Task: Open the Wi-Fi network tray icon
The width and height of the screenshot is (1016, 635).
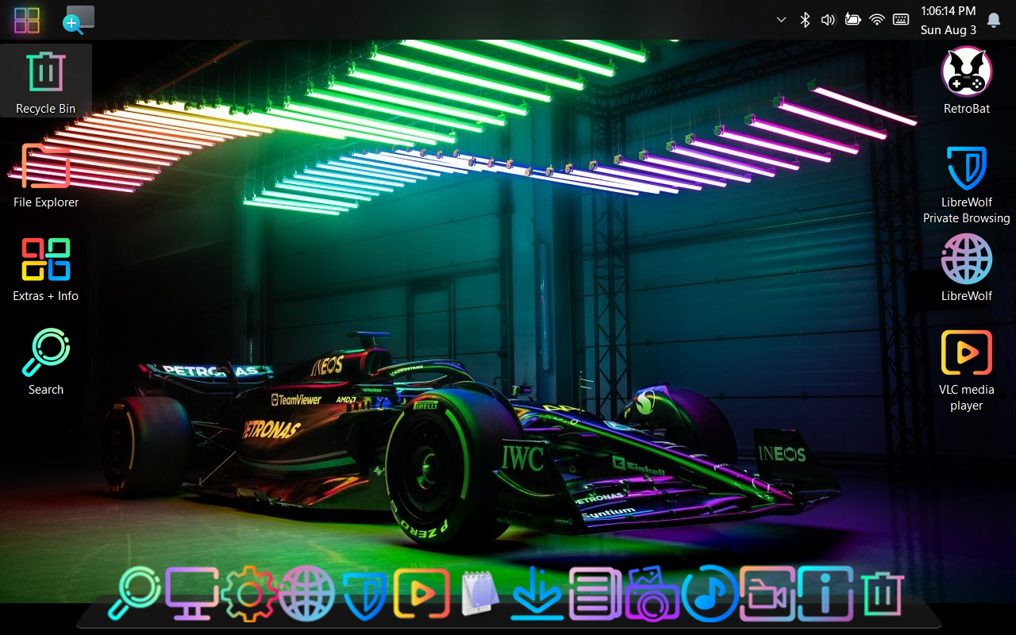Action: 877,20
